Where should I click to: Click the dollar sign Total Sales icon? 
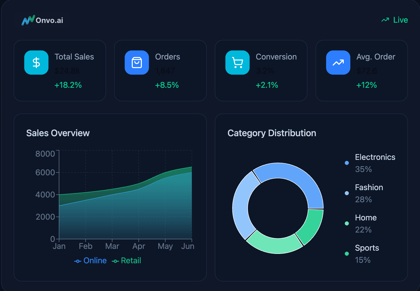pos(36,63)
